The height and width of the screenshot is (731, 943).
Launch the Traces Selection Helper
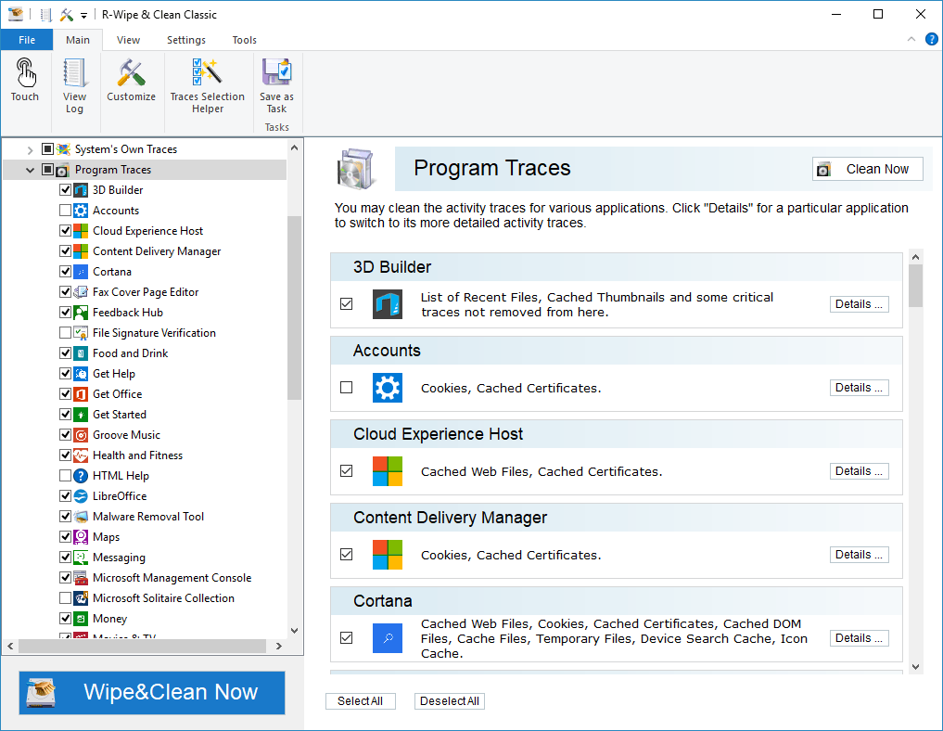[208, 72]
